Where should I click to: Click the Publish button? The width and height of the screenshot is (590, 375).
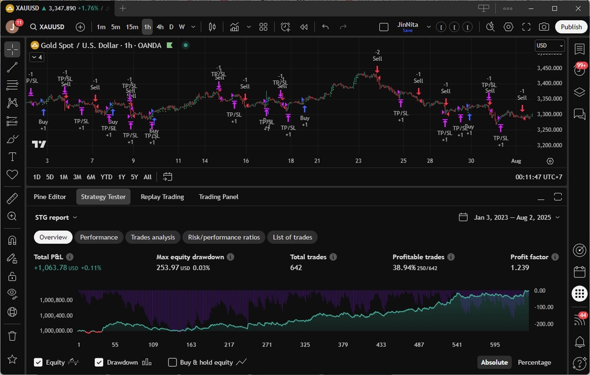571,27
